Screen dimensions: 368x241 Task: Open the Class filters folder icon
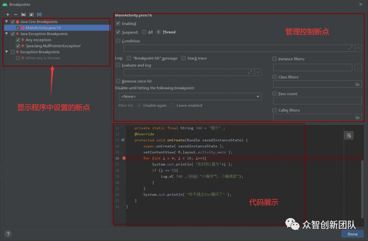tap(357, 84)
